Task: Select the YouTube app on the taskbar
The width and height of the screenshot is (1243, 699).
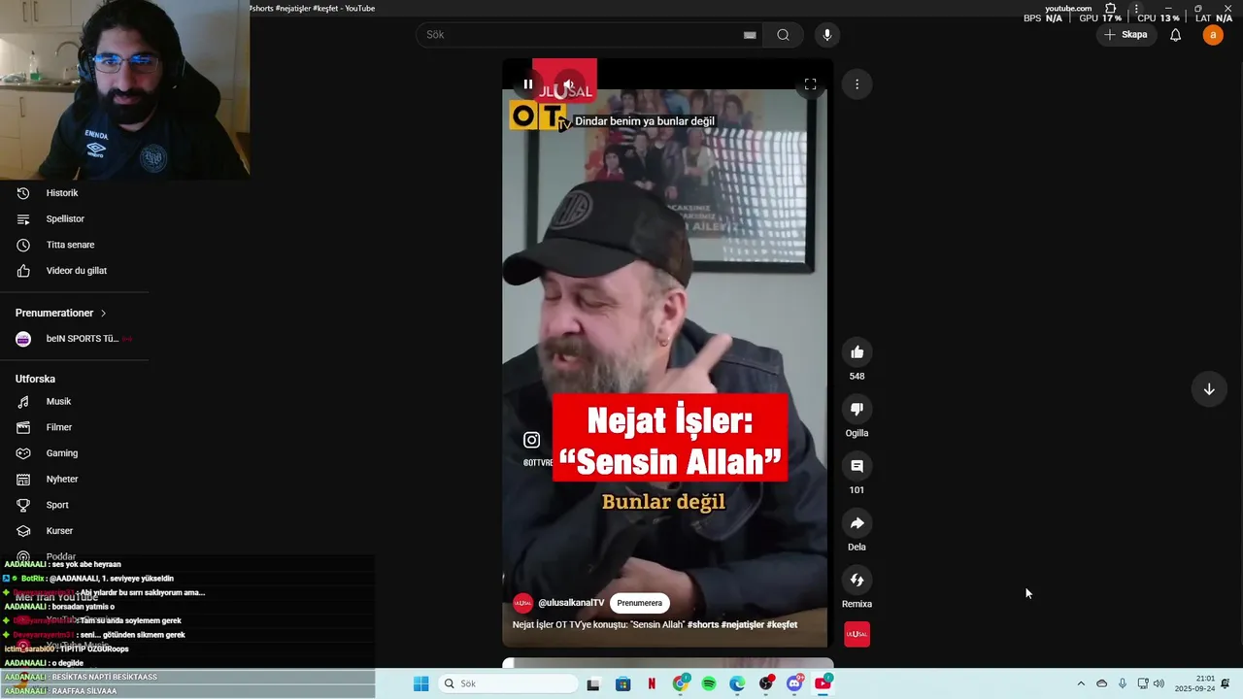Action: (823, 683)
